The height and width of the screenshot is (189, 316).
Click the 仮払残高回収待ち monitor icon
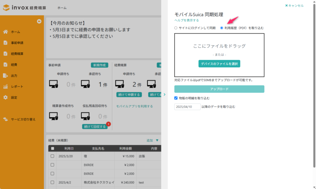(85, 116)
